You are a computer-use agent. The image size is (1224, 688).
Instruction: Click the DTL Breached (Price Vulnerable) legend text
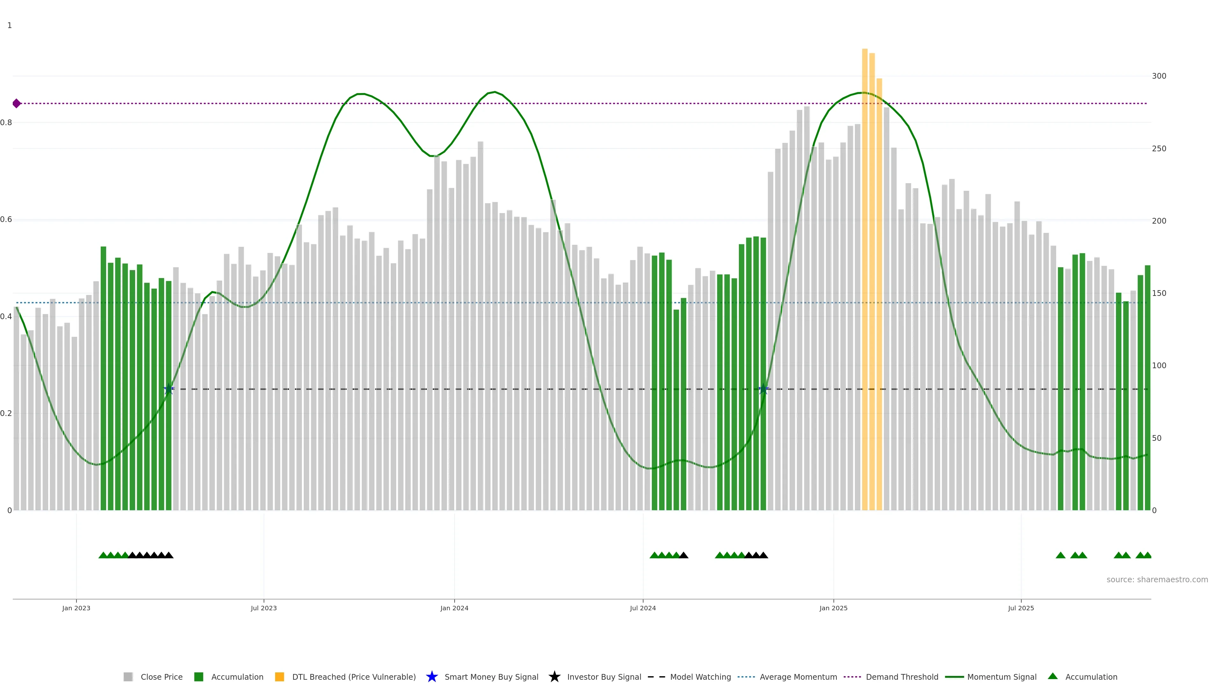pyautogui.click(x=354, y=677)
